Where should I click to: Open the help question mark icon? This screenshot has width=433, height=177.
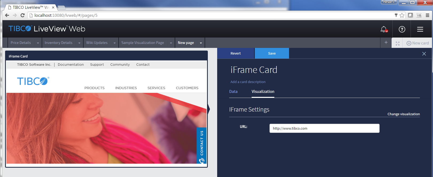point(402,29)
